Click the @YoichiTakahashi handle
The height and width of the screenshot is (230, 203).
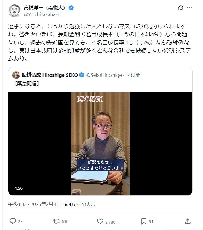point(43,15)
